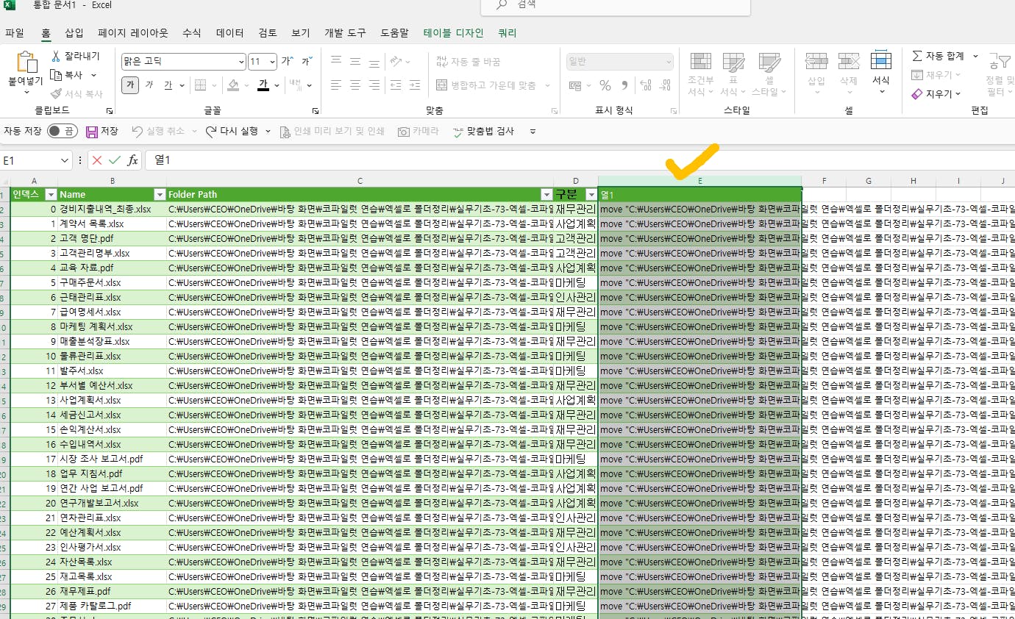Image resolution: width=1015 pixels, height=619 pixels.
Task: Click the 자동 합계 AutoSum sigma
Action: coord(917,56)
